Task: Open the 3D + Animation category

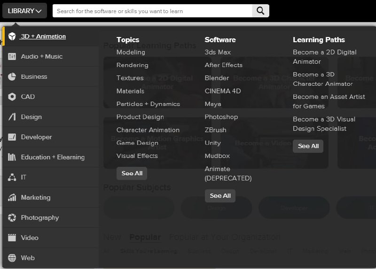Action: pos(43,37)
